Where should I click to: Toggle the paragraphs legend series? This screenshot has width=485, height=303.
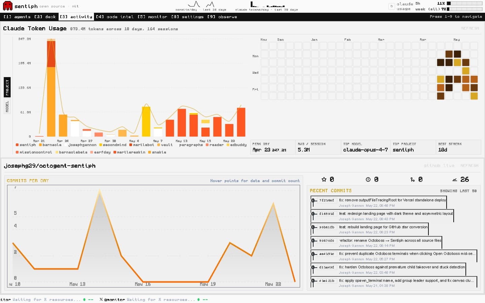[x=189, y=145]
